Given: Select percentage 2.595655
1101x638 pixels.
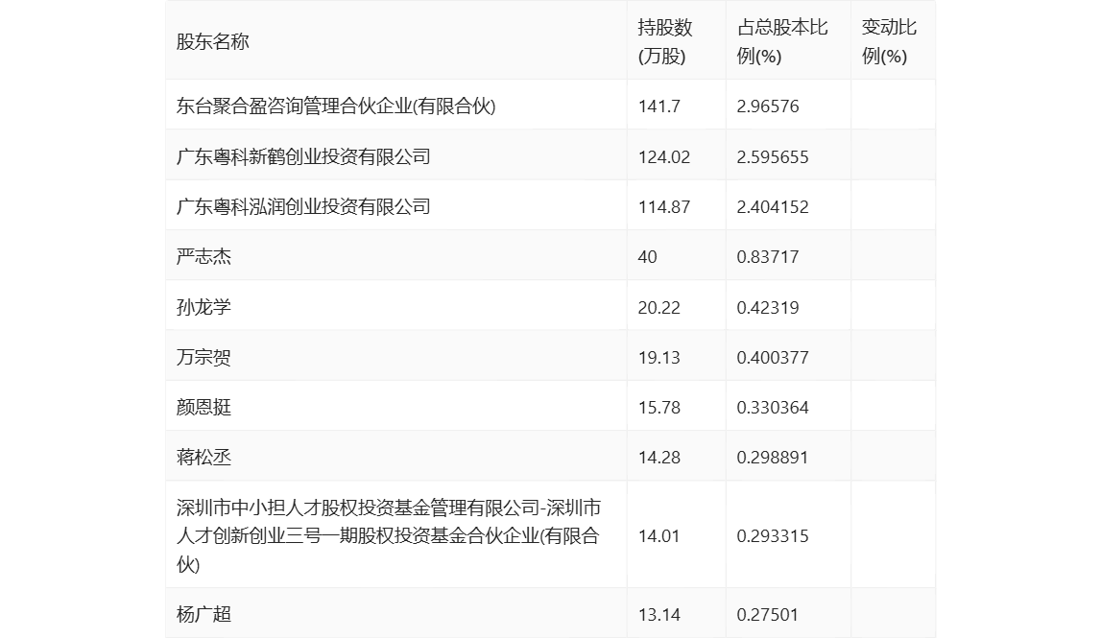Looking at the screenshot, I should (x=773, y=156).
